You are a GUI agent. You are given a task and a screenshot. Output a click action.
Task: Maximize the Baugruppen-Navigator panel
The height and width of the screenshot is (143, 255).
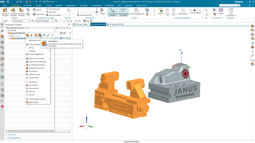[x=69, y=25]
